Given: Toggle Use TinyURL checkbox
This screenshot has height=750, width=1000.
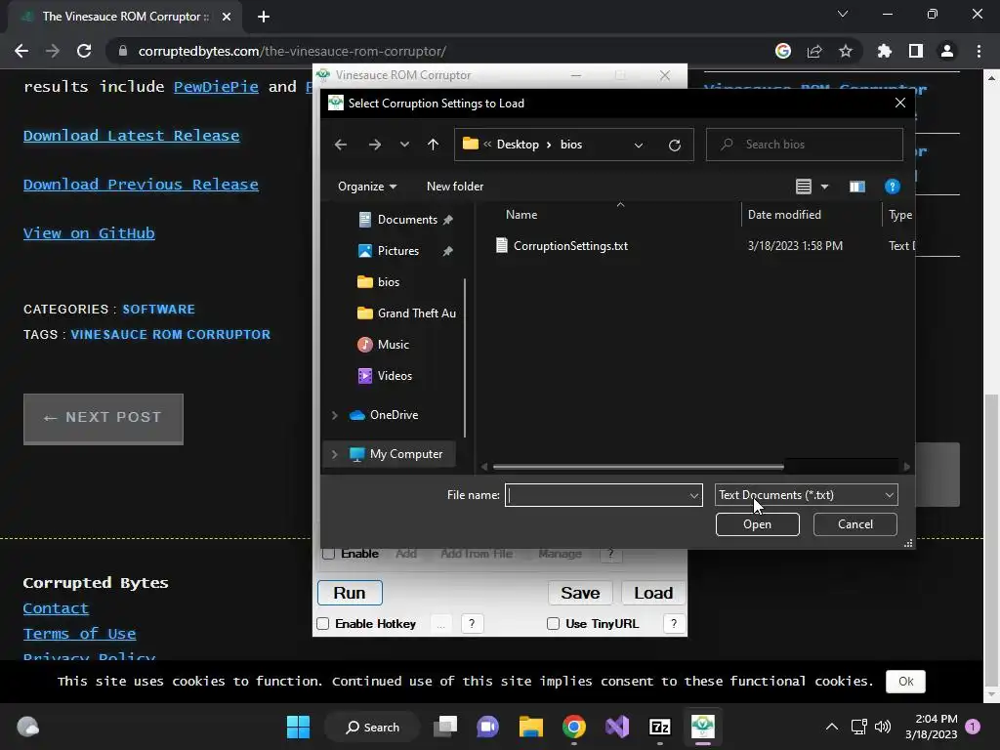Looking at the screenshot, I should 553,624.
